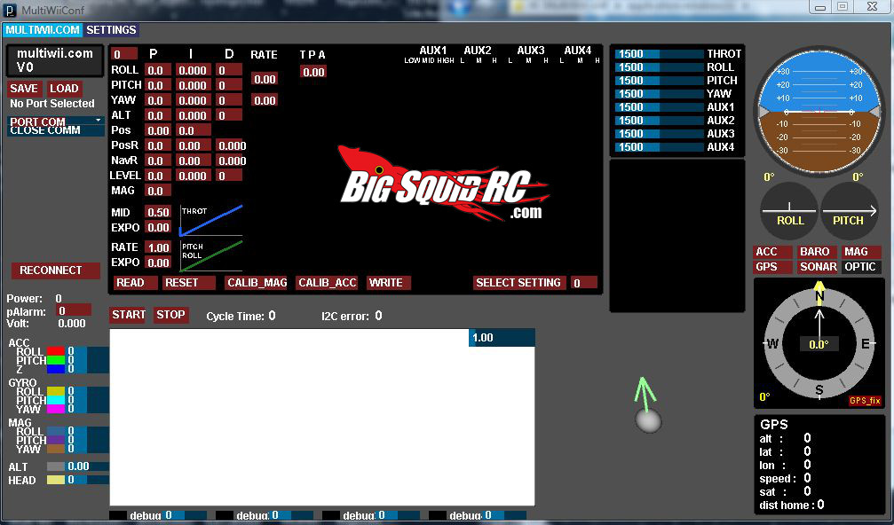Click the SELECT SETTING button

point(519,282)
